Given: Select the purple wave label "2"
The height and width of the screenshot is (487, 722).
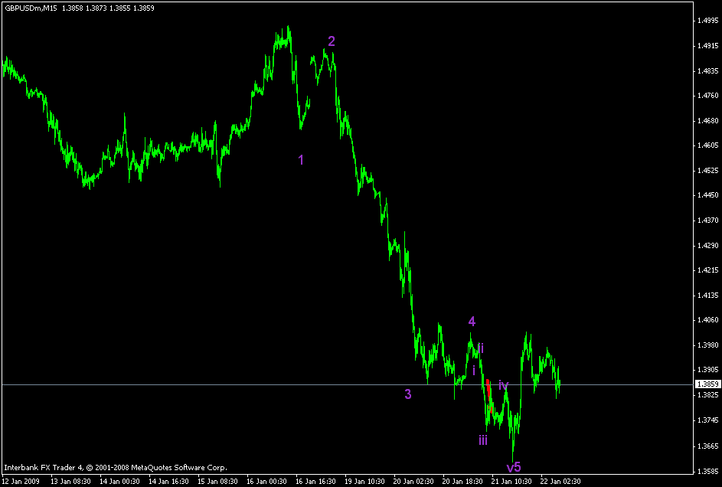Looking at the screenshot, I should point(332,41).
